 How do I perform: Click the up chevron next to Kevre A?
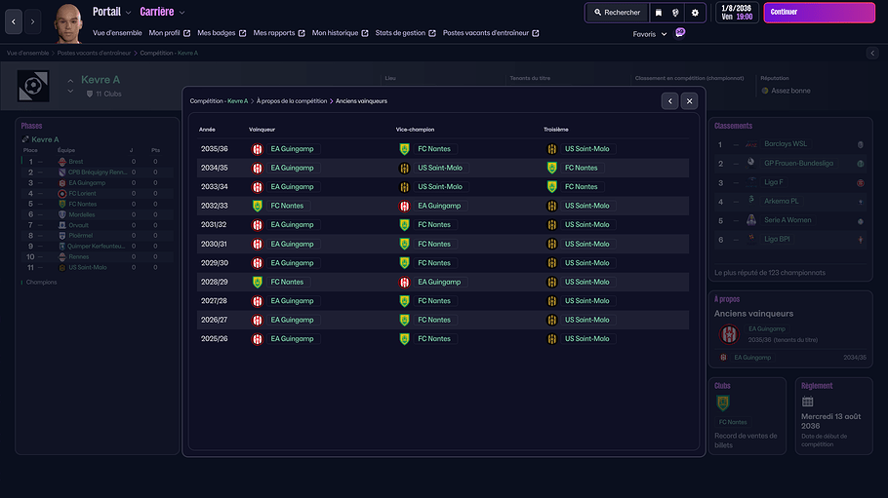coord(70,81)
